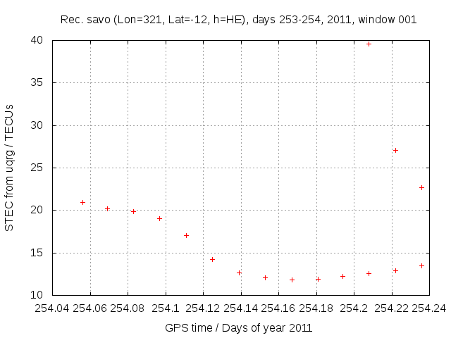This screenshot has height=338, width=451.
Task: Click the x-axis tick label 254.04
Action: 53,308
